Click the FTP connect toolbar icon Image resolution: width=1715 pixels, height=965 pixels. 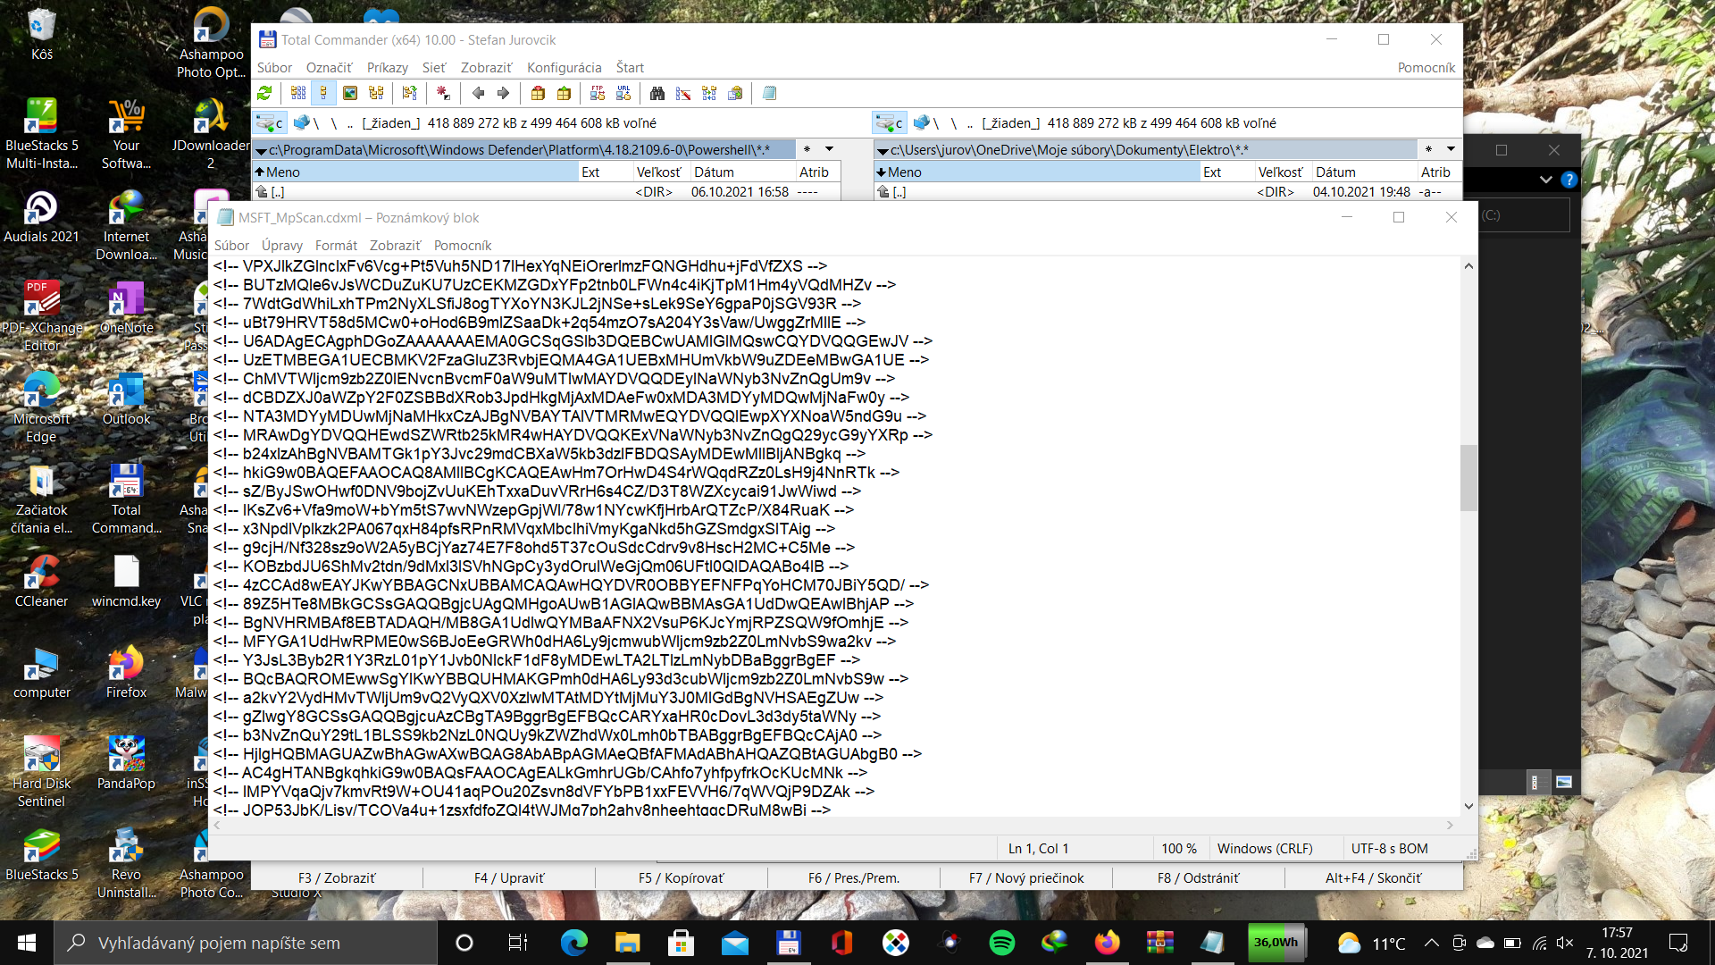click(x=598, y=93)
